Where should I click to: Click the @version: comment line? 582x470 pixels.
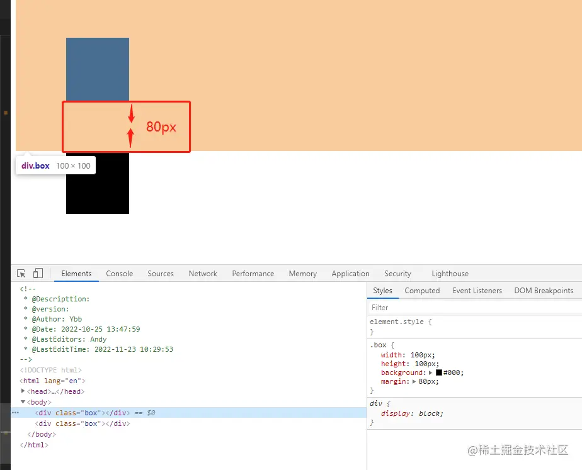[46, 309]
